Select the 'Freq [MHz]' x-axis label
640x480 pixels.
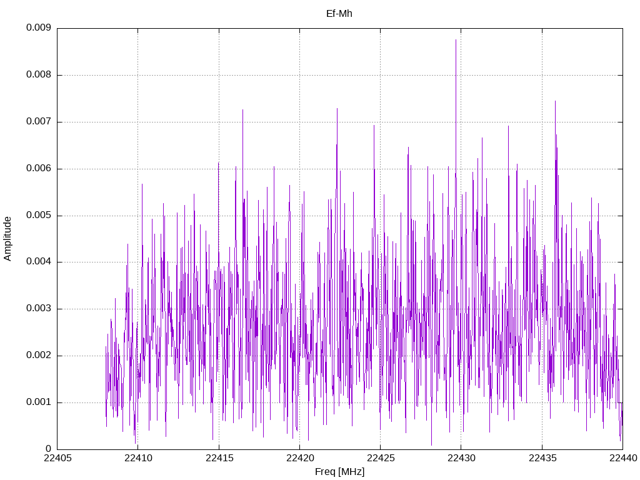click(339, 472)
